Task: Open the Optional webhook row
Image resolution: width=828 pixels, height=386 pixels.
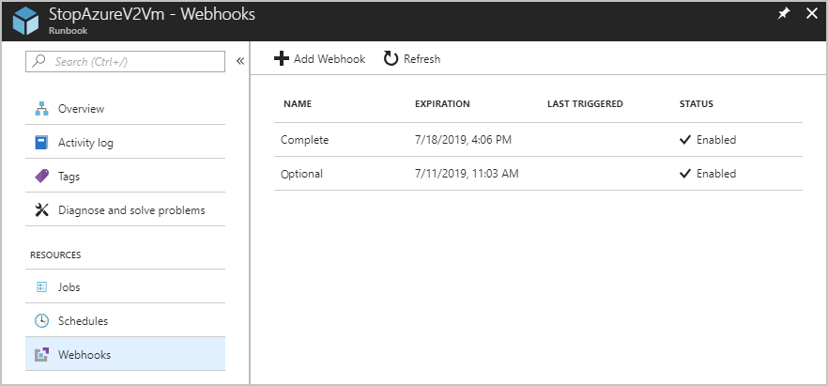Action: point(302,174)
